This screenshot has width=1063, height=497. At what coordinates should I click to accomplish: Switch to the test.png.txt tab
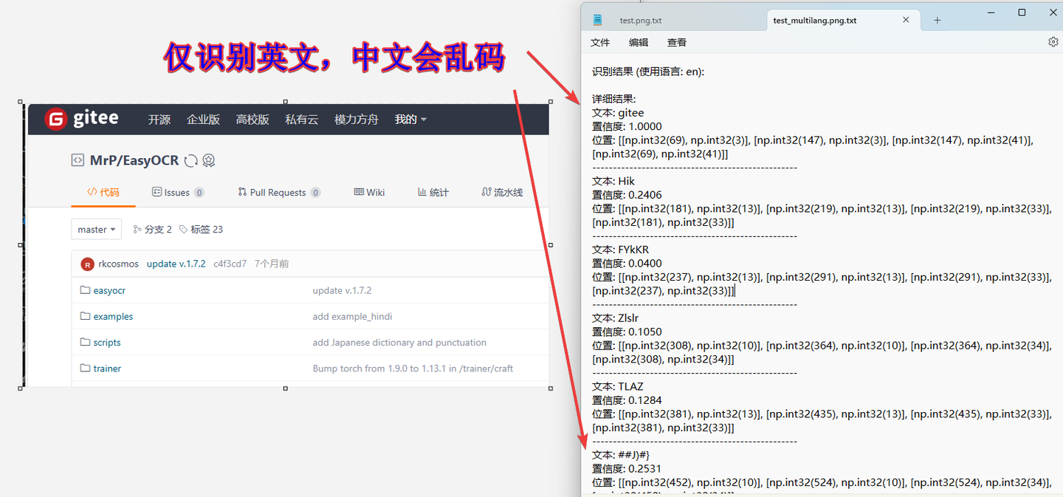[x=640, y=20]
